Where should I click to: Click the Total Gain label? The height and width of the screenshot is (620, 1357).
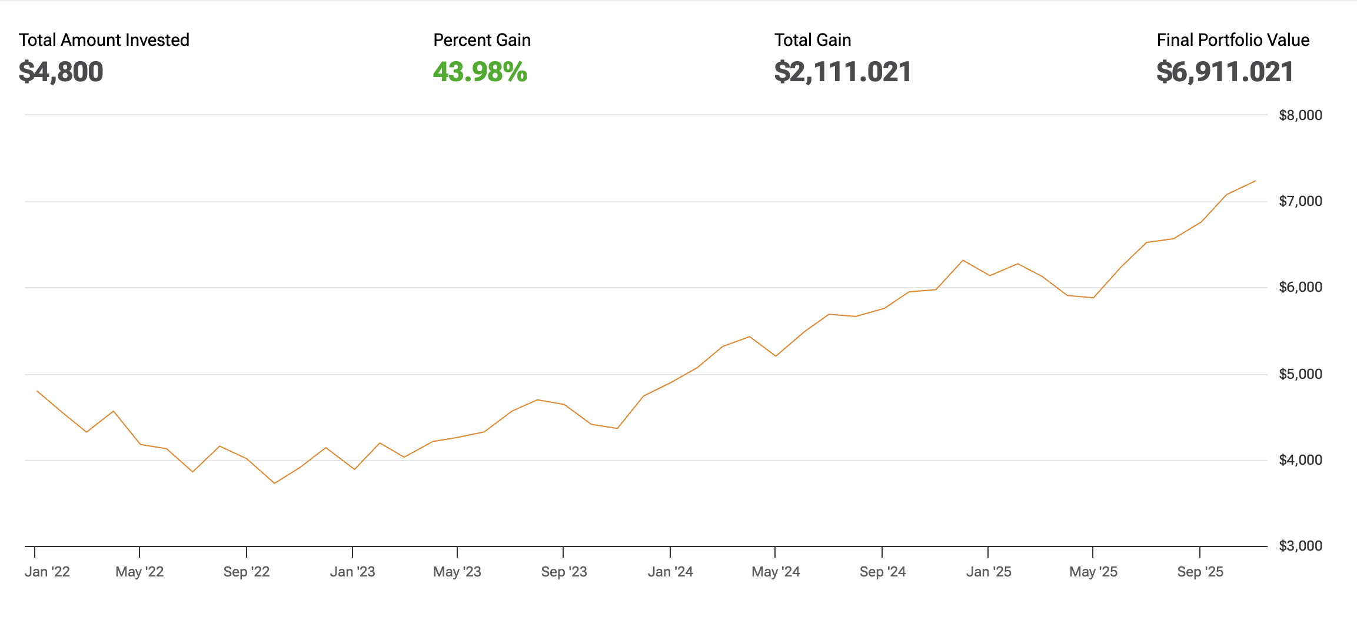(x=813, y=40)
